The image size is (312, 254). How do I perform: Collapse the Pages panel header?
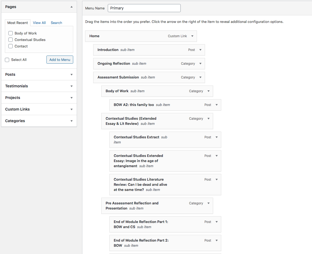coord(39,7)
